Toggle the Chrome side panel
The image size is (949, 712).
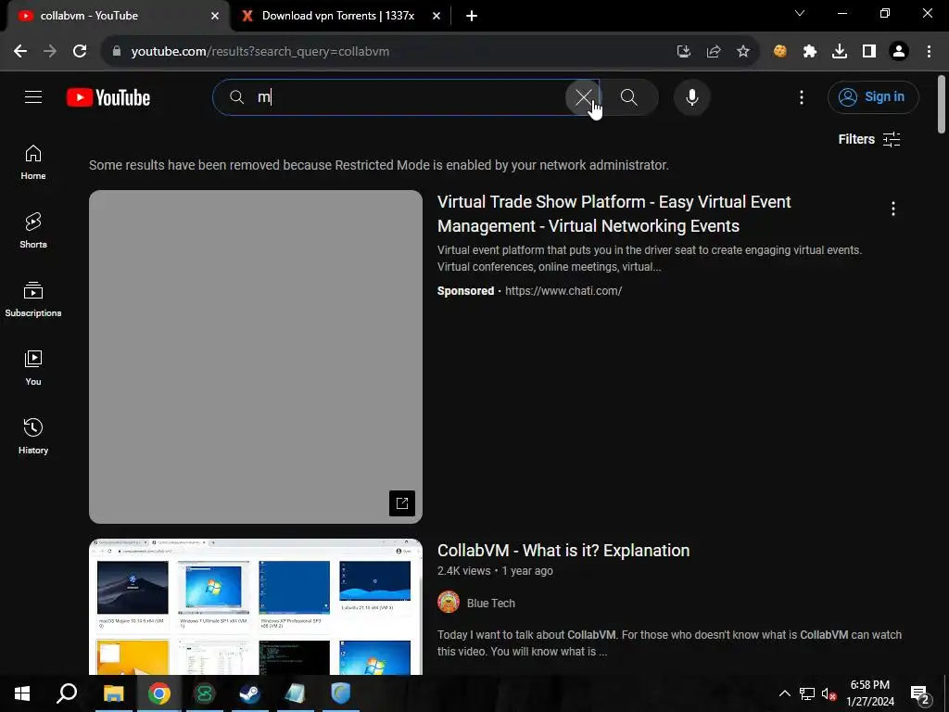(x=869, y=52)
